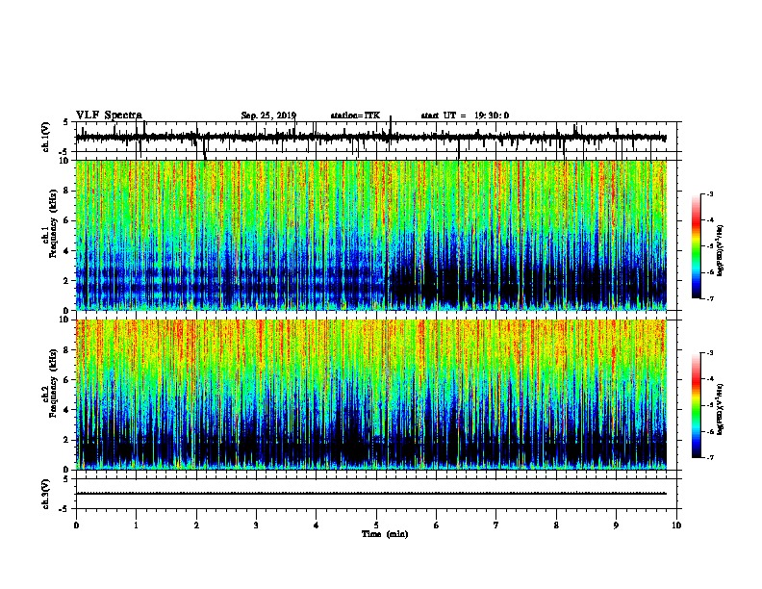Click the ch.1 spectrogram color bar

[x=697, y=245]
